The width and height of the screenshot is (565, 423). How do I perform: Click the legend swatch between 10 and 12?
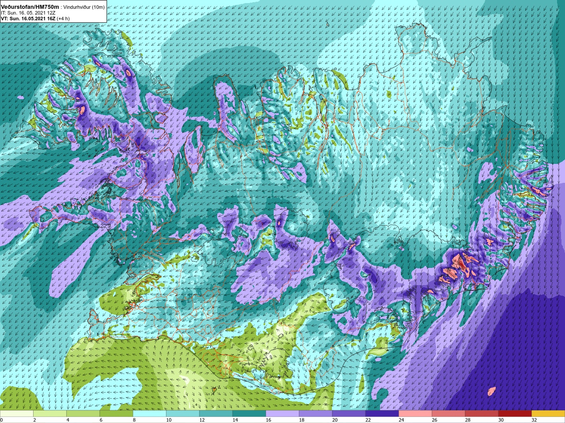pyautogui.click(x=183, y=414)
